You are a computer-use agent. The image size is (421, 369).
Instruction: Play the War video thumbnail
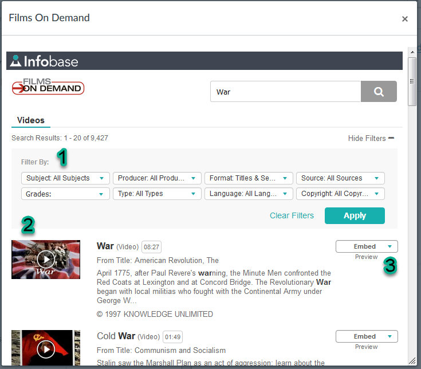(46, 260)
